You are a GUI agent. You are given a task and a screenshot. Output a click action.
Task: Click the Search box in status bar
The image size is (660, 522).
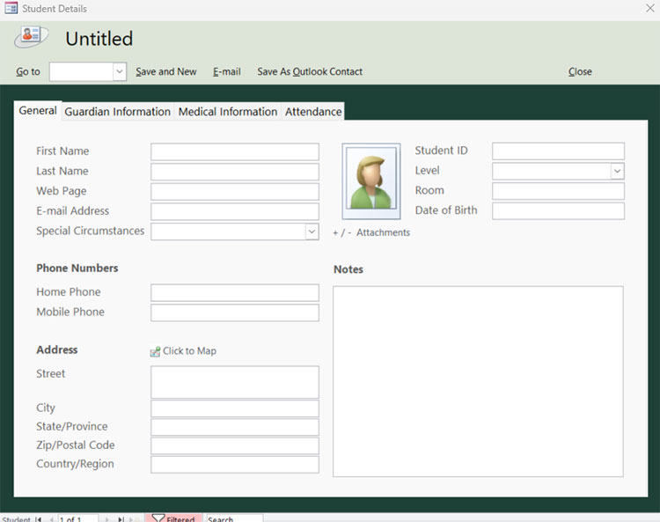pyautogui.click(x=234, y=518)
